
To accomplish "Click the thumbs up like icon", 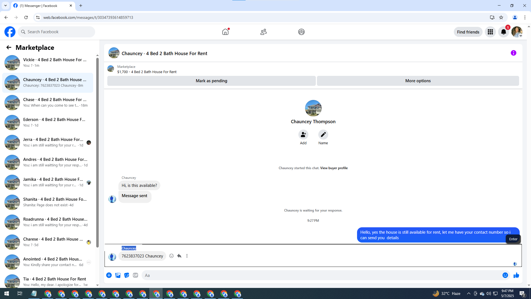I will coord(516,275).
